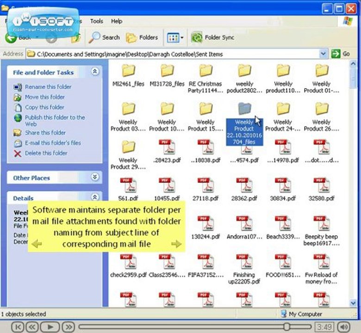The image size is (361, 333).
Task: Click Delete this folder link
Action: click(x=46, y=153)
